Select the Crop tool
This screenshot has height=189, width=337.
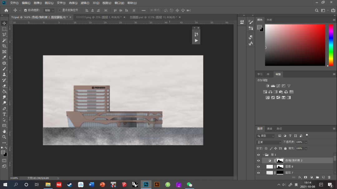pos(4,46)
